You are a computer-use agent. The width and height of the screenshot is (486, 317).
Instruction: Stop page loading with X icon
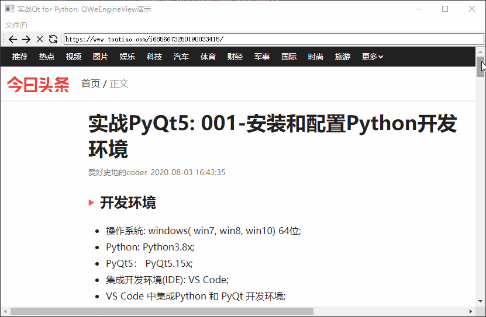tap(40, 39)
